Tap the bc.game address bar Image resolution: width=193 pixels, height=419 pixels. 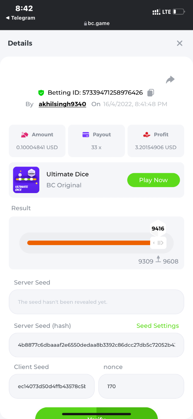[x=96, y=23]
